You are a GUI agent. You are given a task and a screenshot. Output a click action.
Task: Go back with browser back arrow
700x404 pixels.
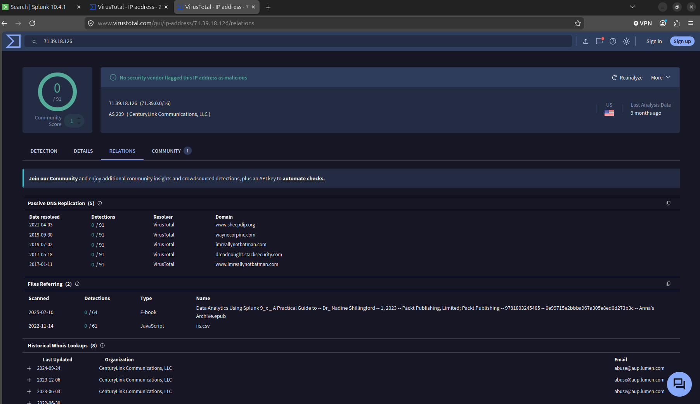[x=5, y=23]
